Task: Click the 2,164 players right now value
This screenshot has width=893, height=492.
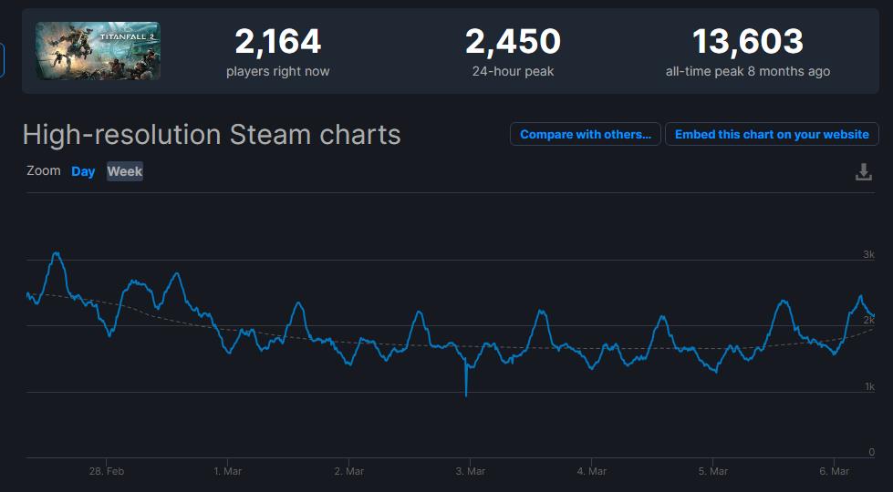Action: point(278,42)
